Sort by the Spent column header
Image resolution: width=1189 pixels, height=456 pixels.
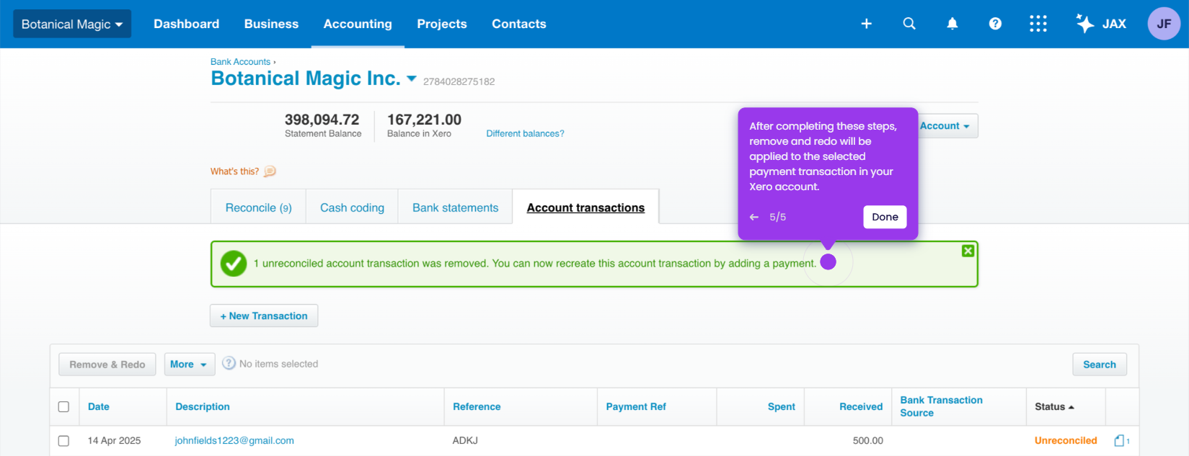[x=781, y=407]
